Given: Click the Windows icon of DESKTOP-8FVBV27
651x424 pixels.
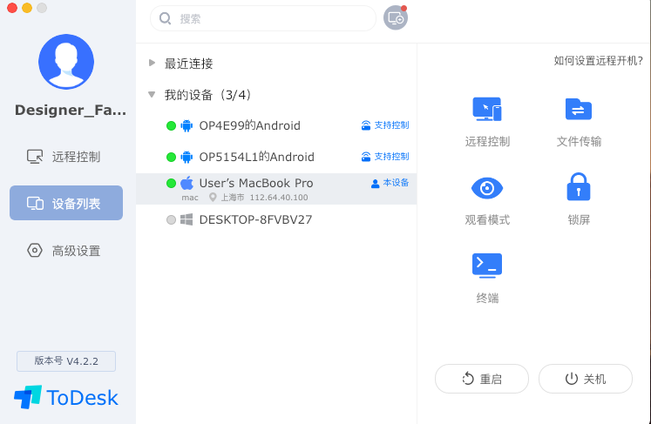Looking at the screenshot, I should pos(186,219).
